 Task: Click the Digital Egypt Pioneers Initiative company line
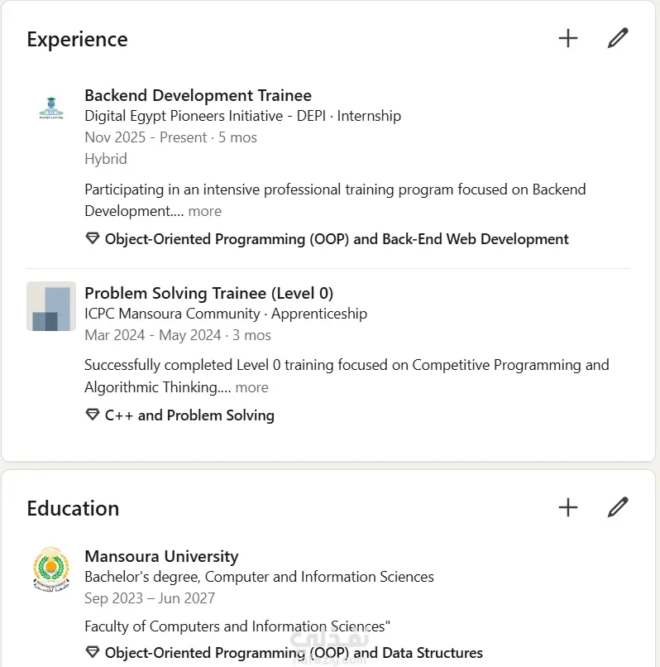[242, 116]
